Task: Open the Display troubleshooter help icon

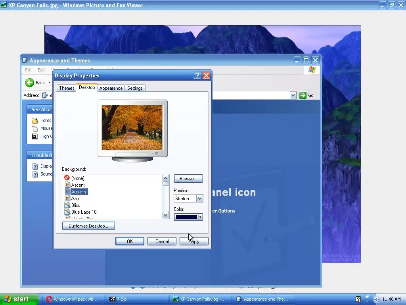Action: (x=35, y=166)
